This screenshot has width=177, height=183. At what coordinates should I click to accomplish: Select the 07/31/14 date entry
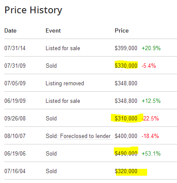click(x=15, y=48)
